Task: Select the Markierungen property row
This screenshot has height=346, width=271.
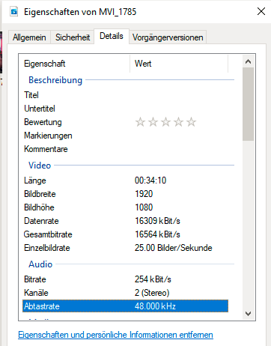Action: 125,136
